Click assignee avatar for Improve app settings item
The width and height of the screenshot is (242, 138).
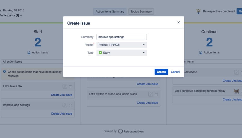click(x=65, y=105)
